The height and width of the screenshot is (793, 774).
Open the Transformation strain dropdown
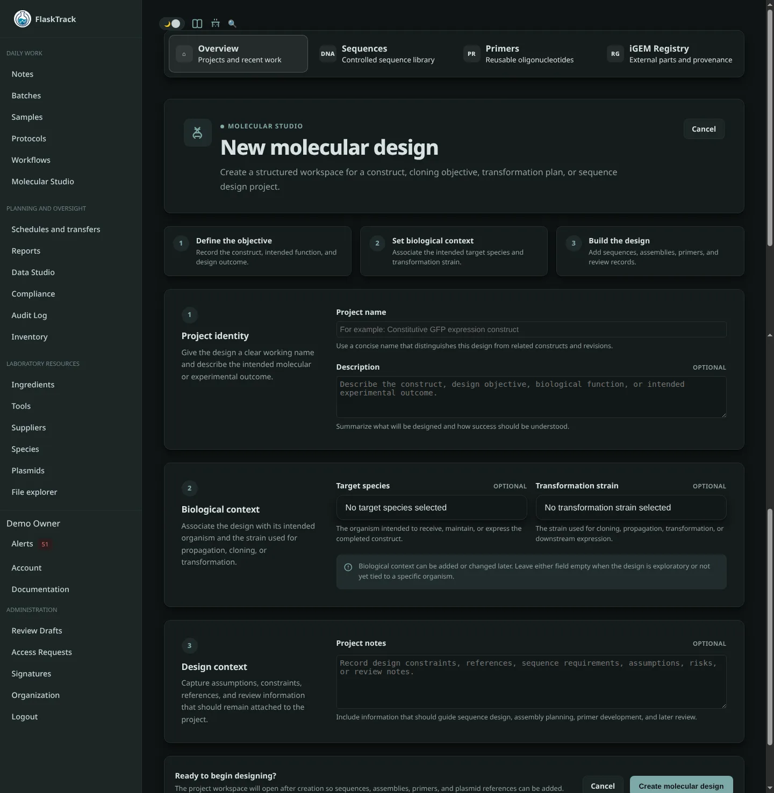click(x=631, y=508)
